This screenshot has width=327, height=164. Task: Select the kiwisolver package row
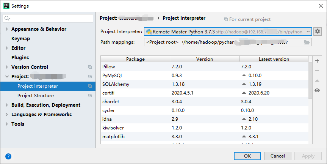(205, 128)
